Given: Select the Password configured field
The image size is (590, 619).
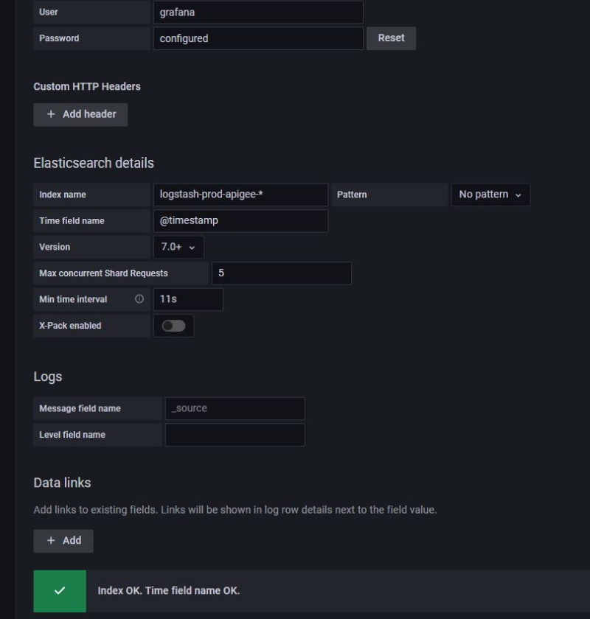Looking at the screenshot, I should click(x=258, y=38).
